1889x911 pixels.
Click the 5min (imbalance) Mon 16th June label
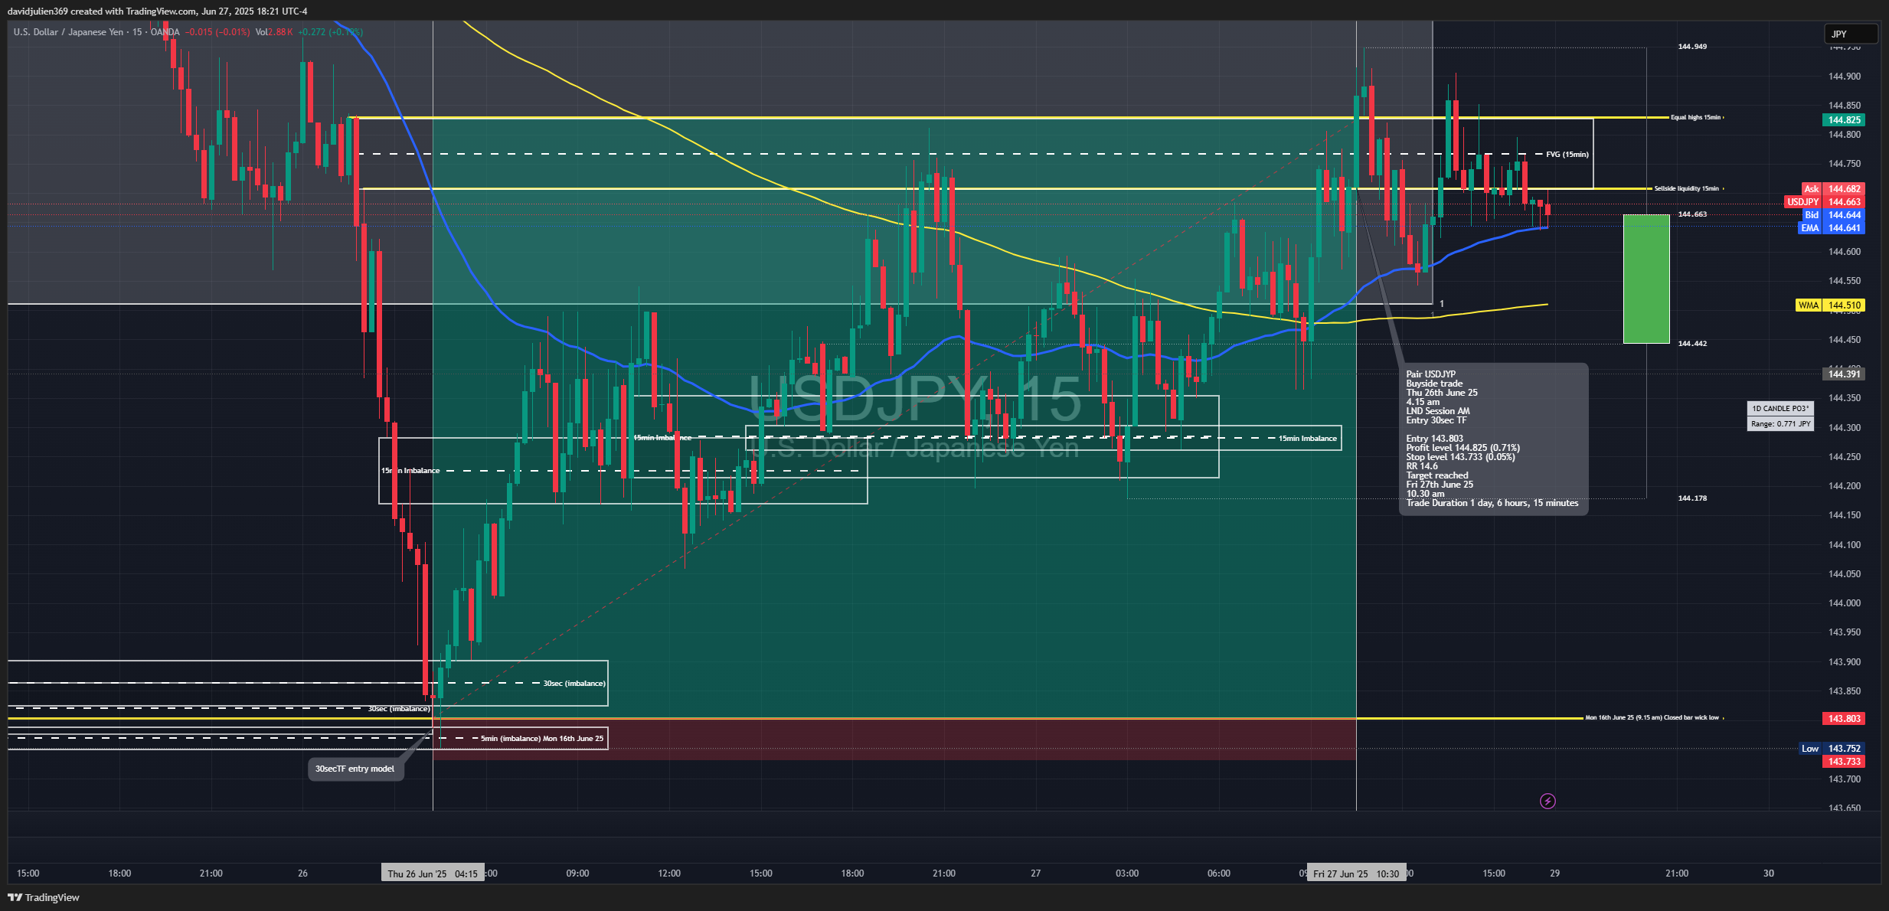(x=542, y=739)
